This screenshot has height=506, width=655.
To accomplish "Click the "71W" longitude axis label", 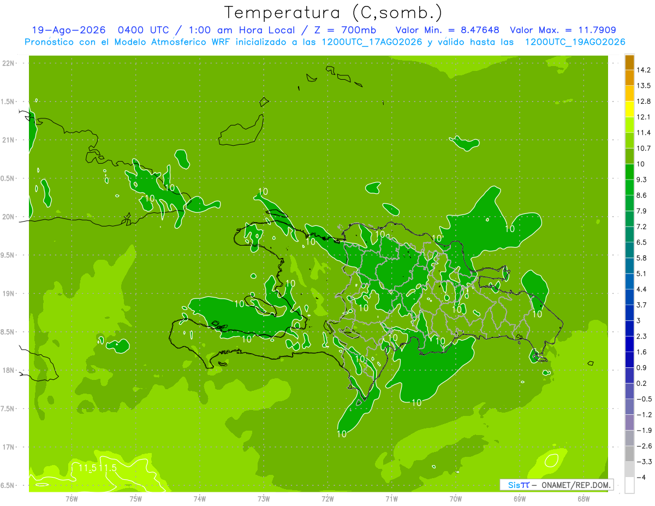I will [391, 499].
